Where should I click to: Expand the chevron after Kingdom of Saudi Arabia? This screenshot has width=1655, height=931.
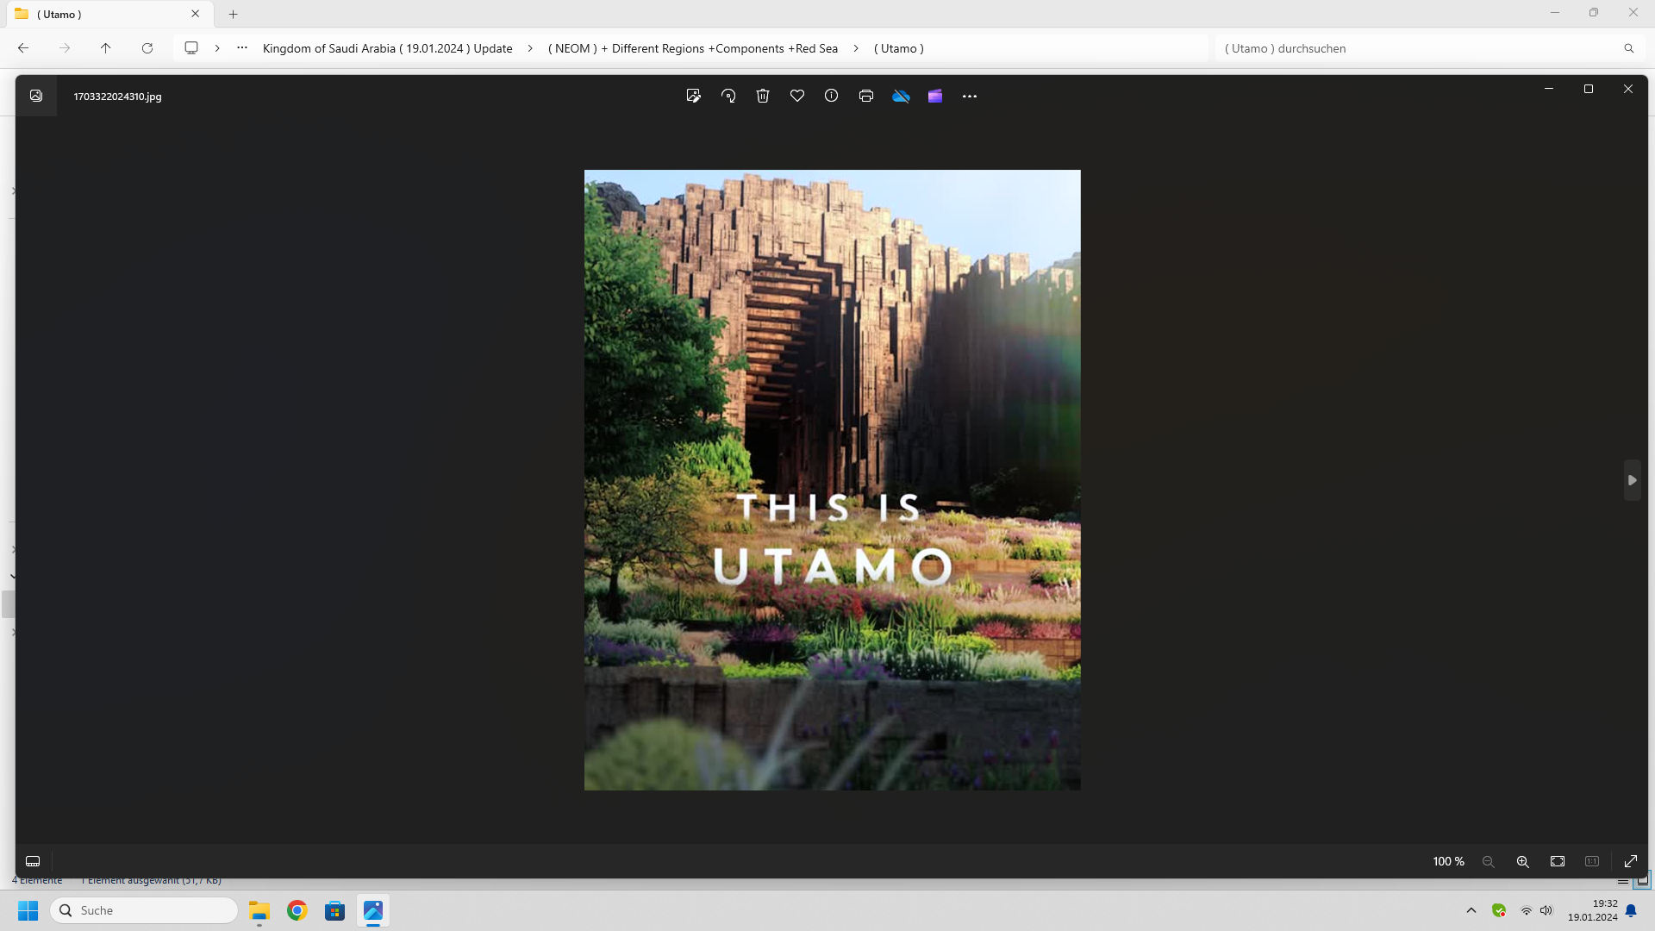pyautogui.click(x=530, y=48)
